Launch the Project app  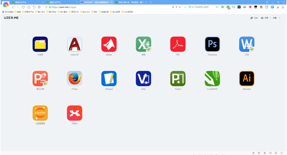(x=178, y=79)
